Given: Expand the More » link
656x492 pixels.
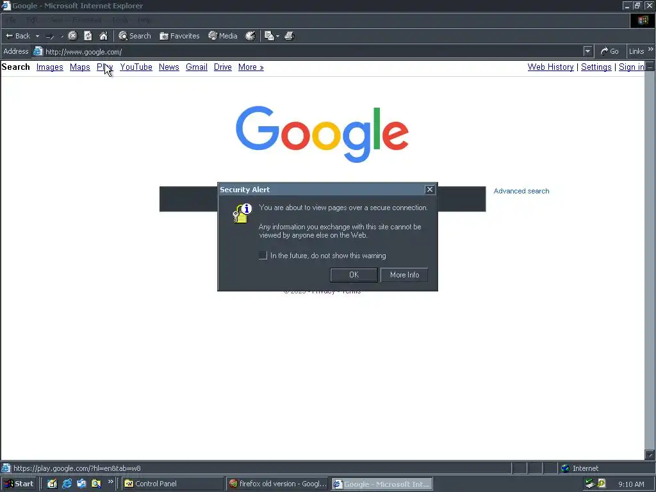Looking at the screenshot, I should [x=251, y=67].
